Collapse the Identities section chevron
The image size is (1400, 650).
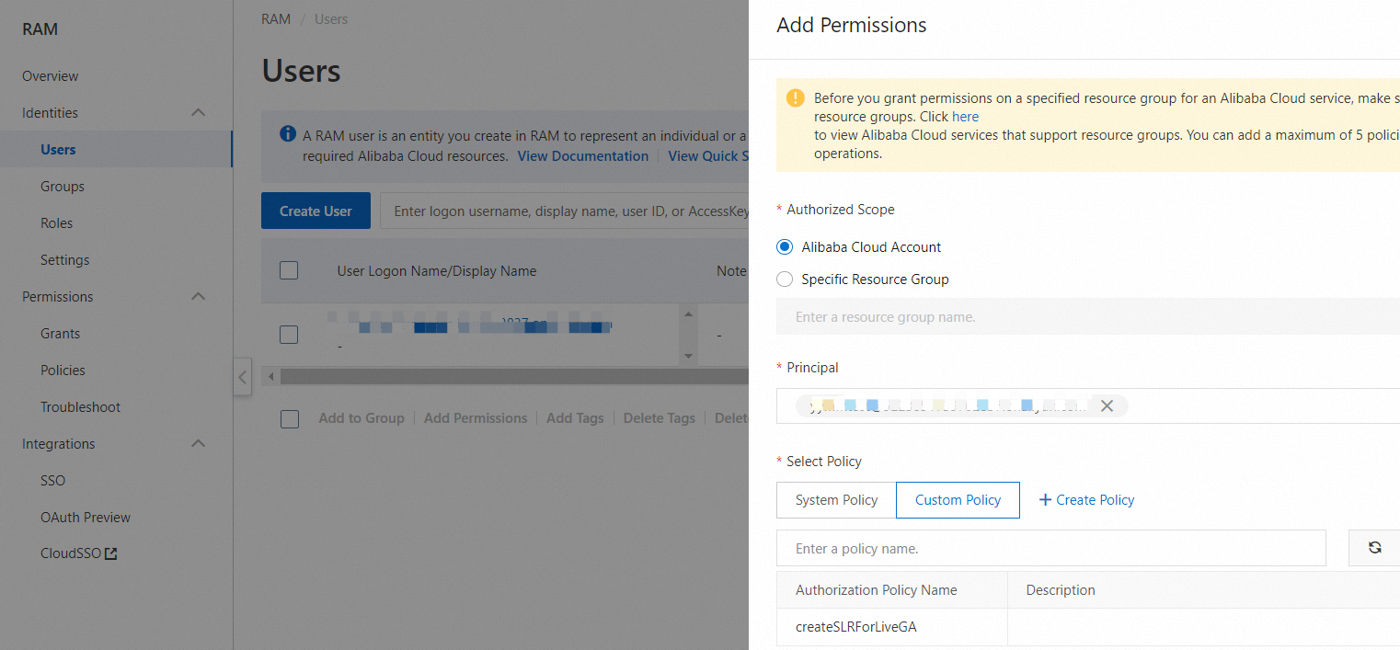(198, 112)
